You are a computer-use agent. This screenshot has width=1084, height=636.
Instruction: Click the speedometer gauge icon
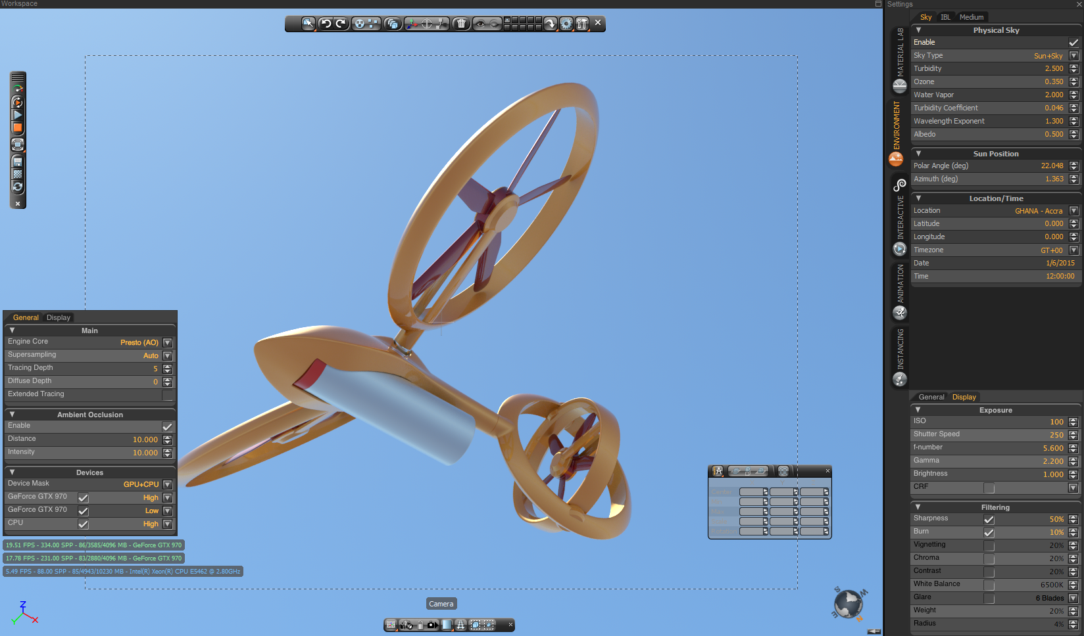[x=18, y=89]
